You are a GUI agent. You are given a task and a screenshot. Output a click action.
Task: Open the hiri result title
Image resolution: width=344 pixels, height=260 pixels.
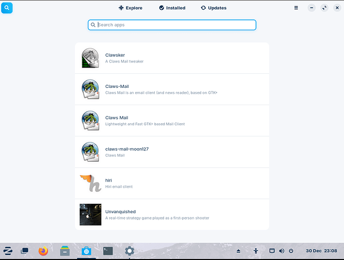pos(108,180)
